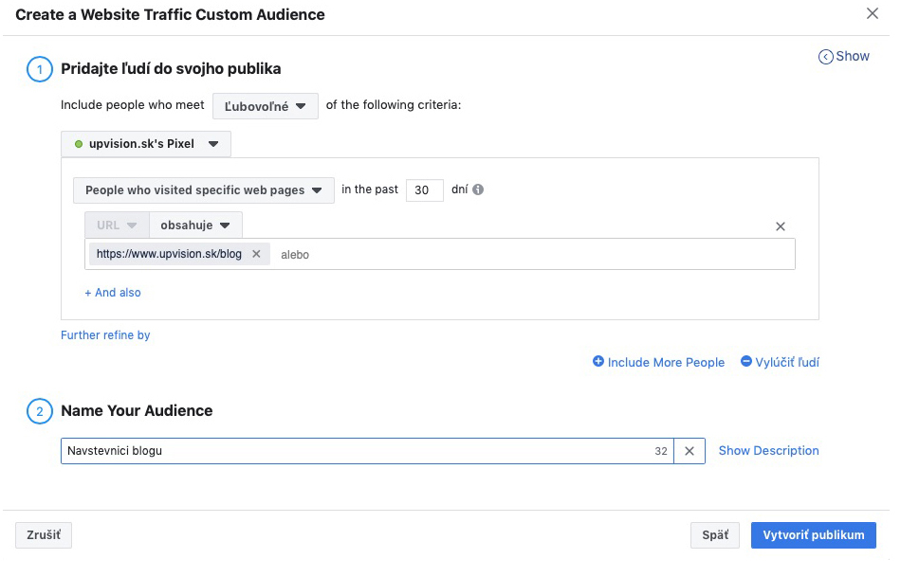Click the plus icon for Include More People

tap(598, 361)
